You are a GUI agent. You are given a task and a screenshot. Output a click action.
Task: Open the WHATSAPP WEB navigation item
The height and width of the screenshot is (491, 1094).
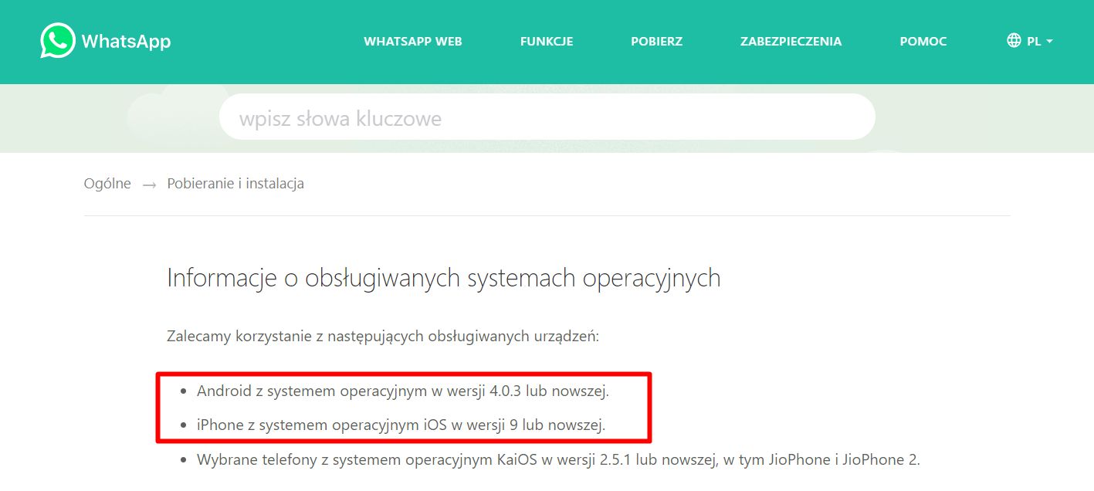click(412, 42)
